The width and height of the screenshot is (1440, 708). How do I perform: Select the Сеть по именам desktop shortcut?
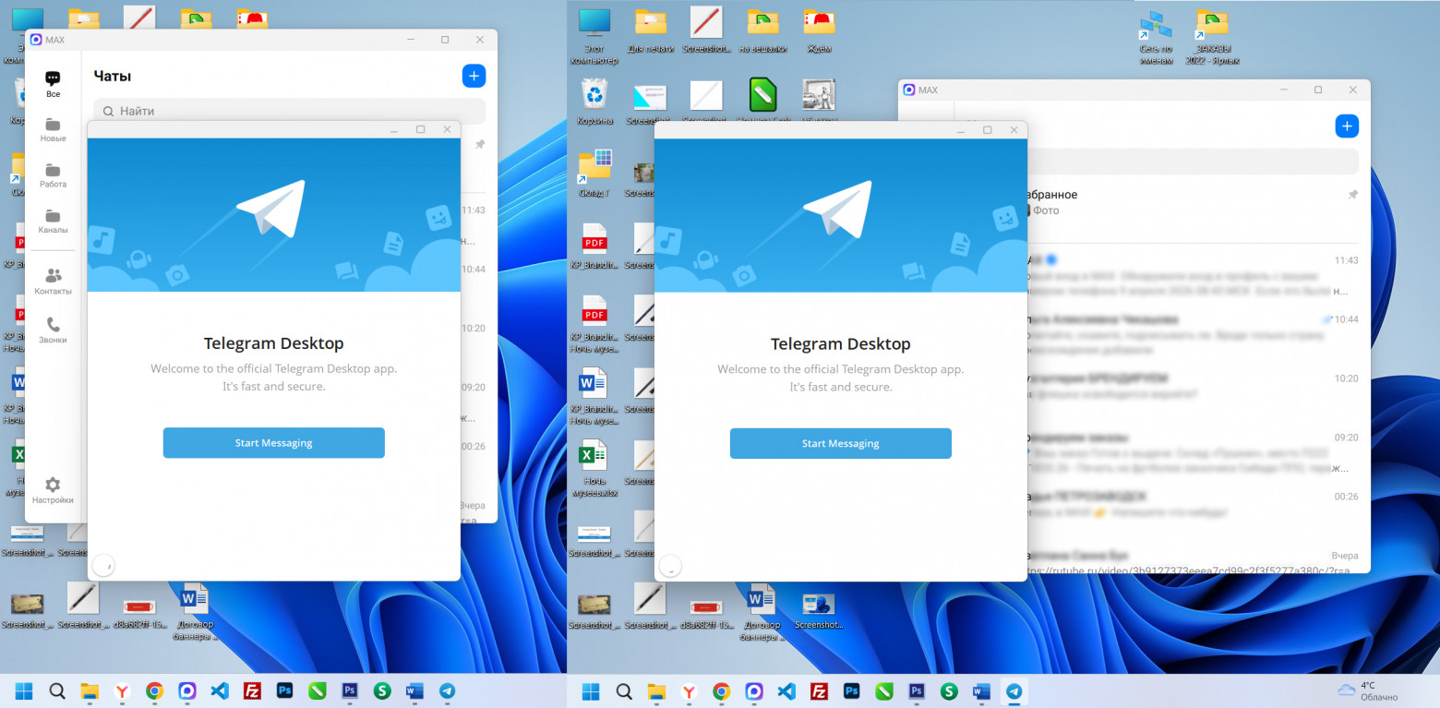point(1155,36)
